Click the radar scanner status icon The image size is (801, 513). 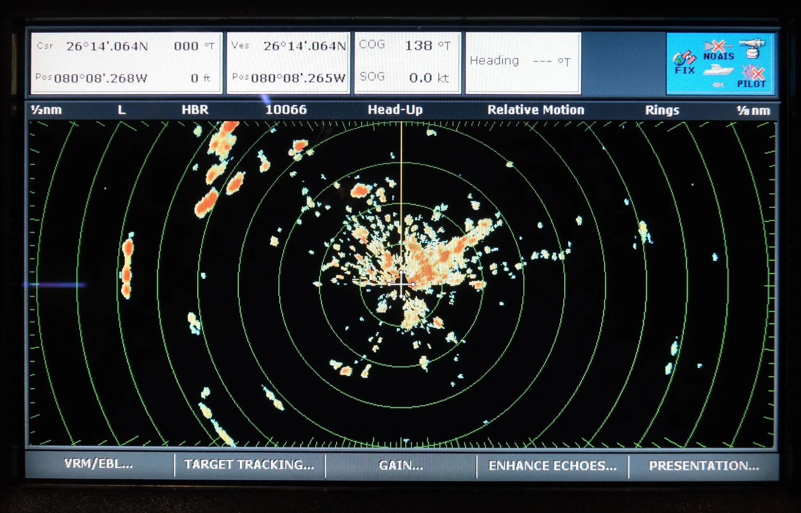pos(753,48)
